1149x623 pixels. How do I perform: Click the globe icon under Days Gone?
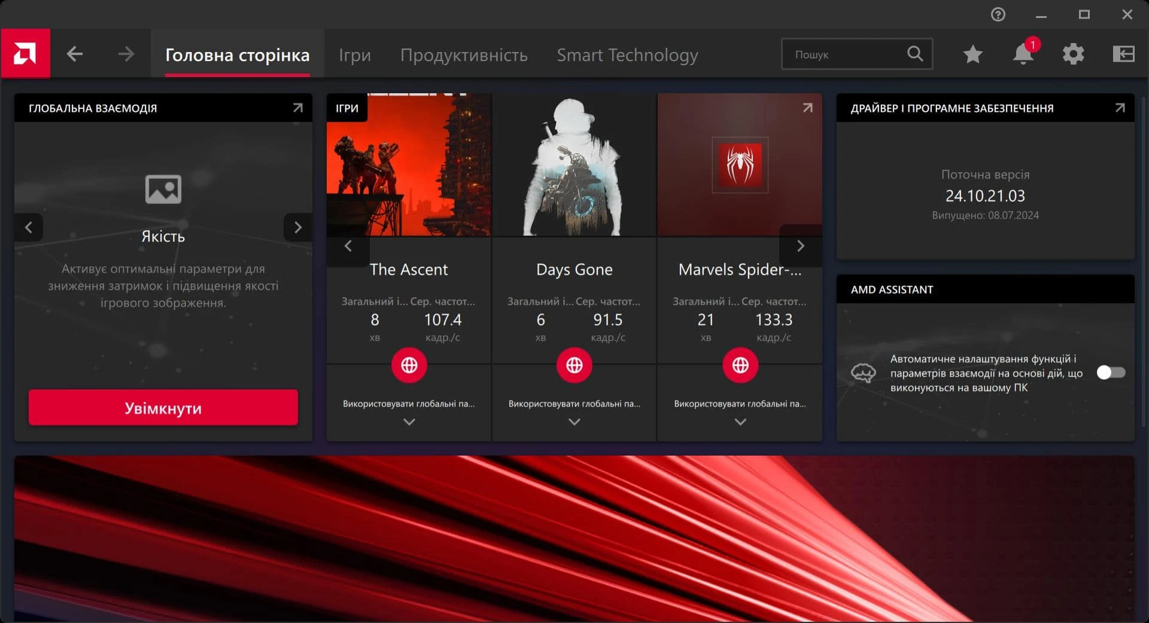574,365
